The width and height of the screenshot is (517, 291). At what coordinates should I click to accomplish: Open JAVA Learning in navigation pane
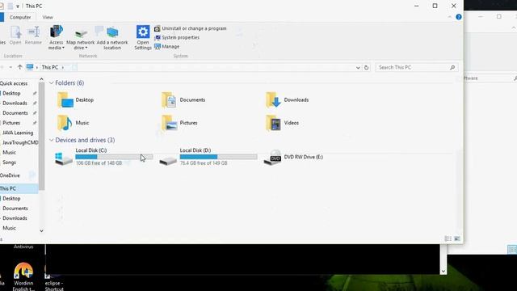(x=18, y=133)
